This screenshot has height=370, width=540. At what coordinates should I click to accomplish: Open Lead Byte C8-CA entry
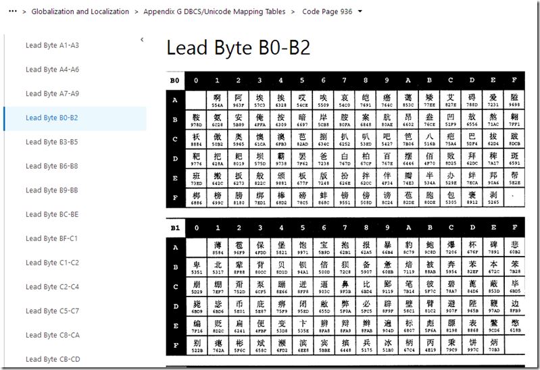(x=52, y=335)
